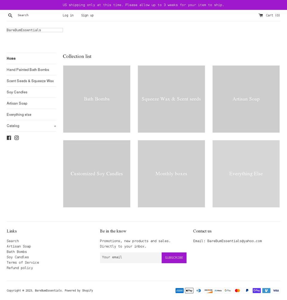Open Hand Painted Bath Bombs menu item
This screenshot has height=300, width=287.
(28, 70)
